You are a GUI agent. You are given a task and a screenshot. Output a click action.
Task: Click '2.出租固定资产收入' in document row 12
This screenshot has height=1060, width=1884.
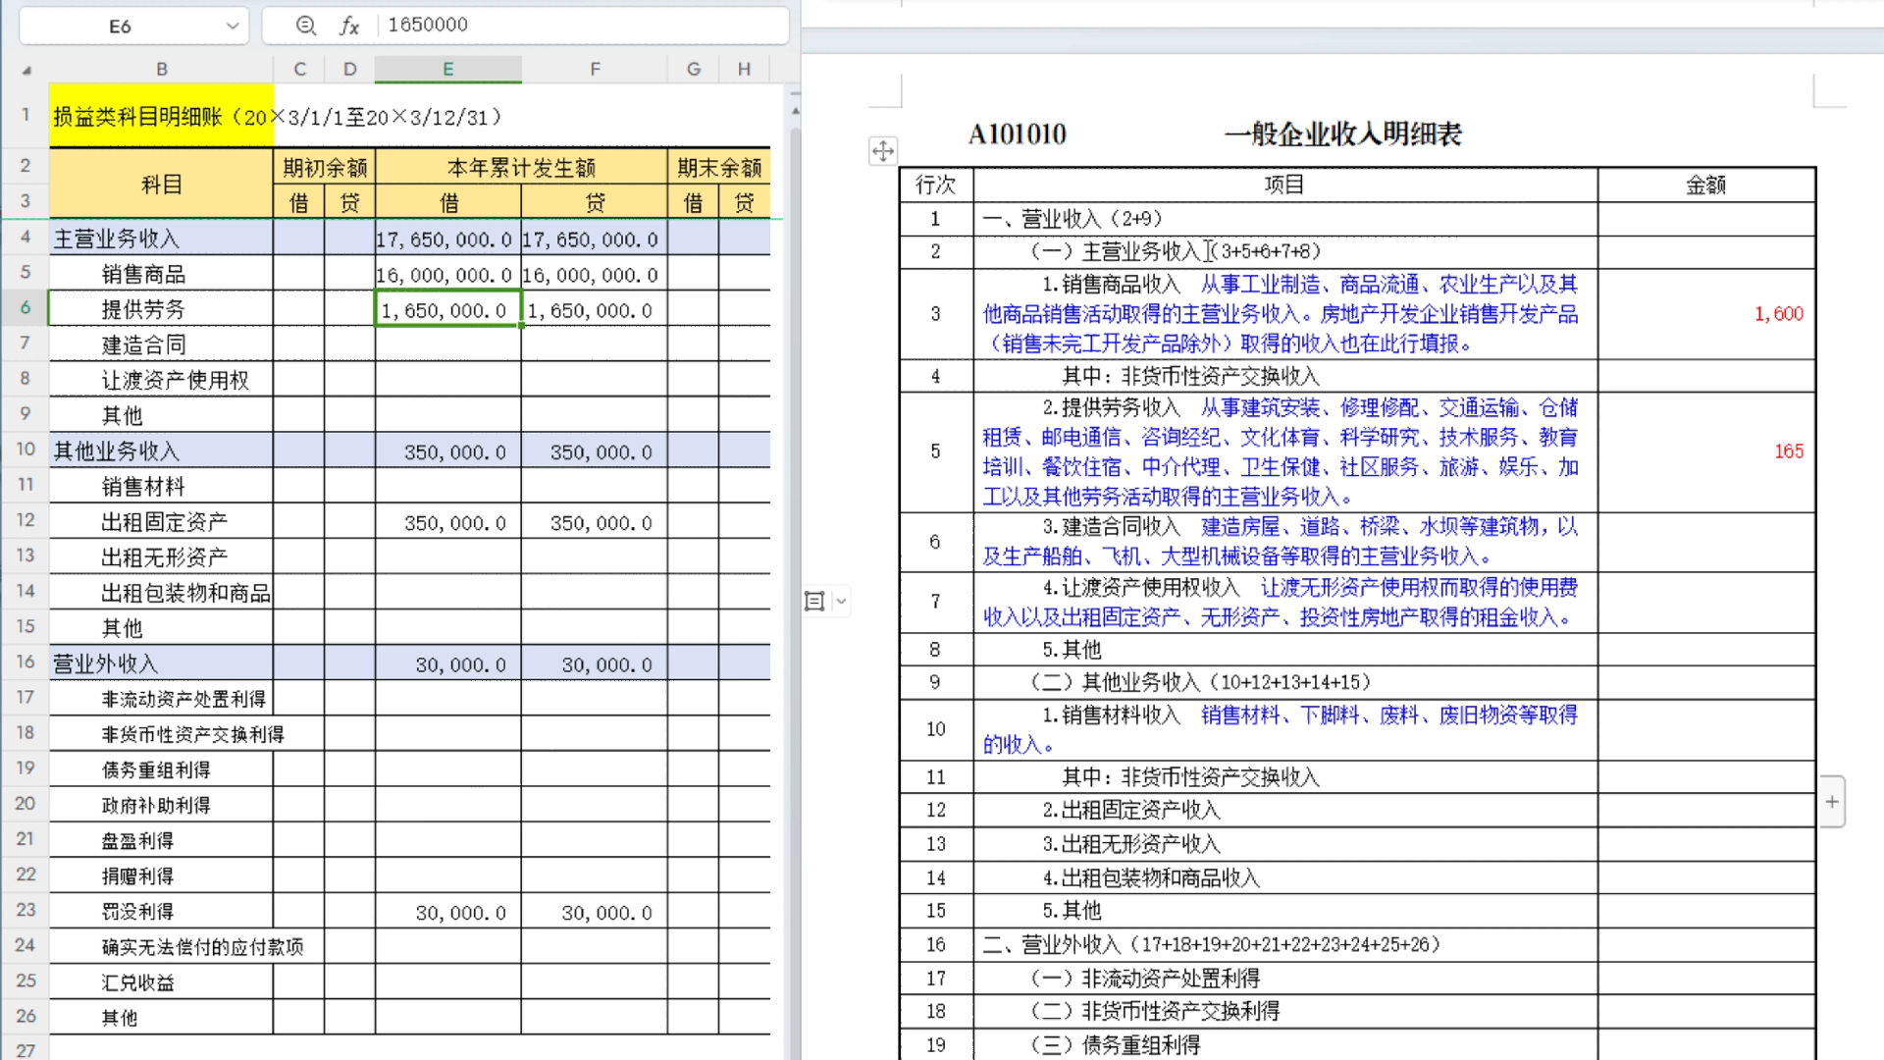[x=1131, y=811]
